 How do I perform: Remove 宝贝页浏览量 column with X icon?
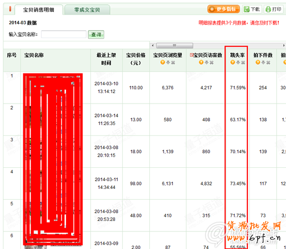pos(173,63)
